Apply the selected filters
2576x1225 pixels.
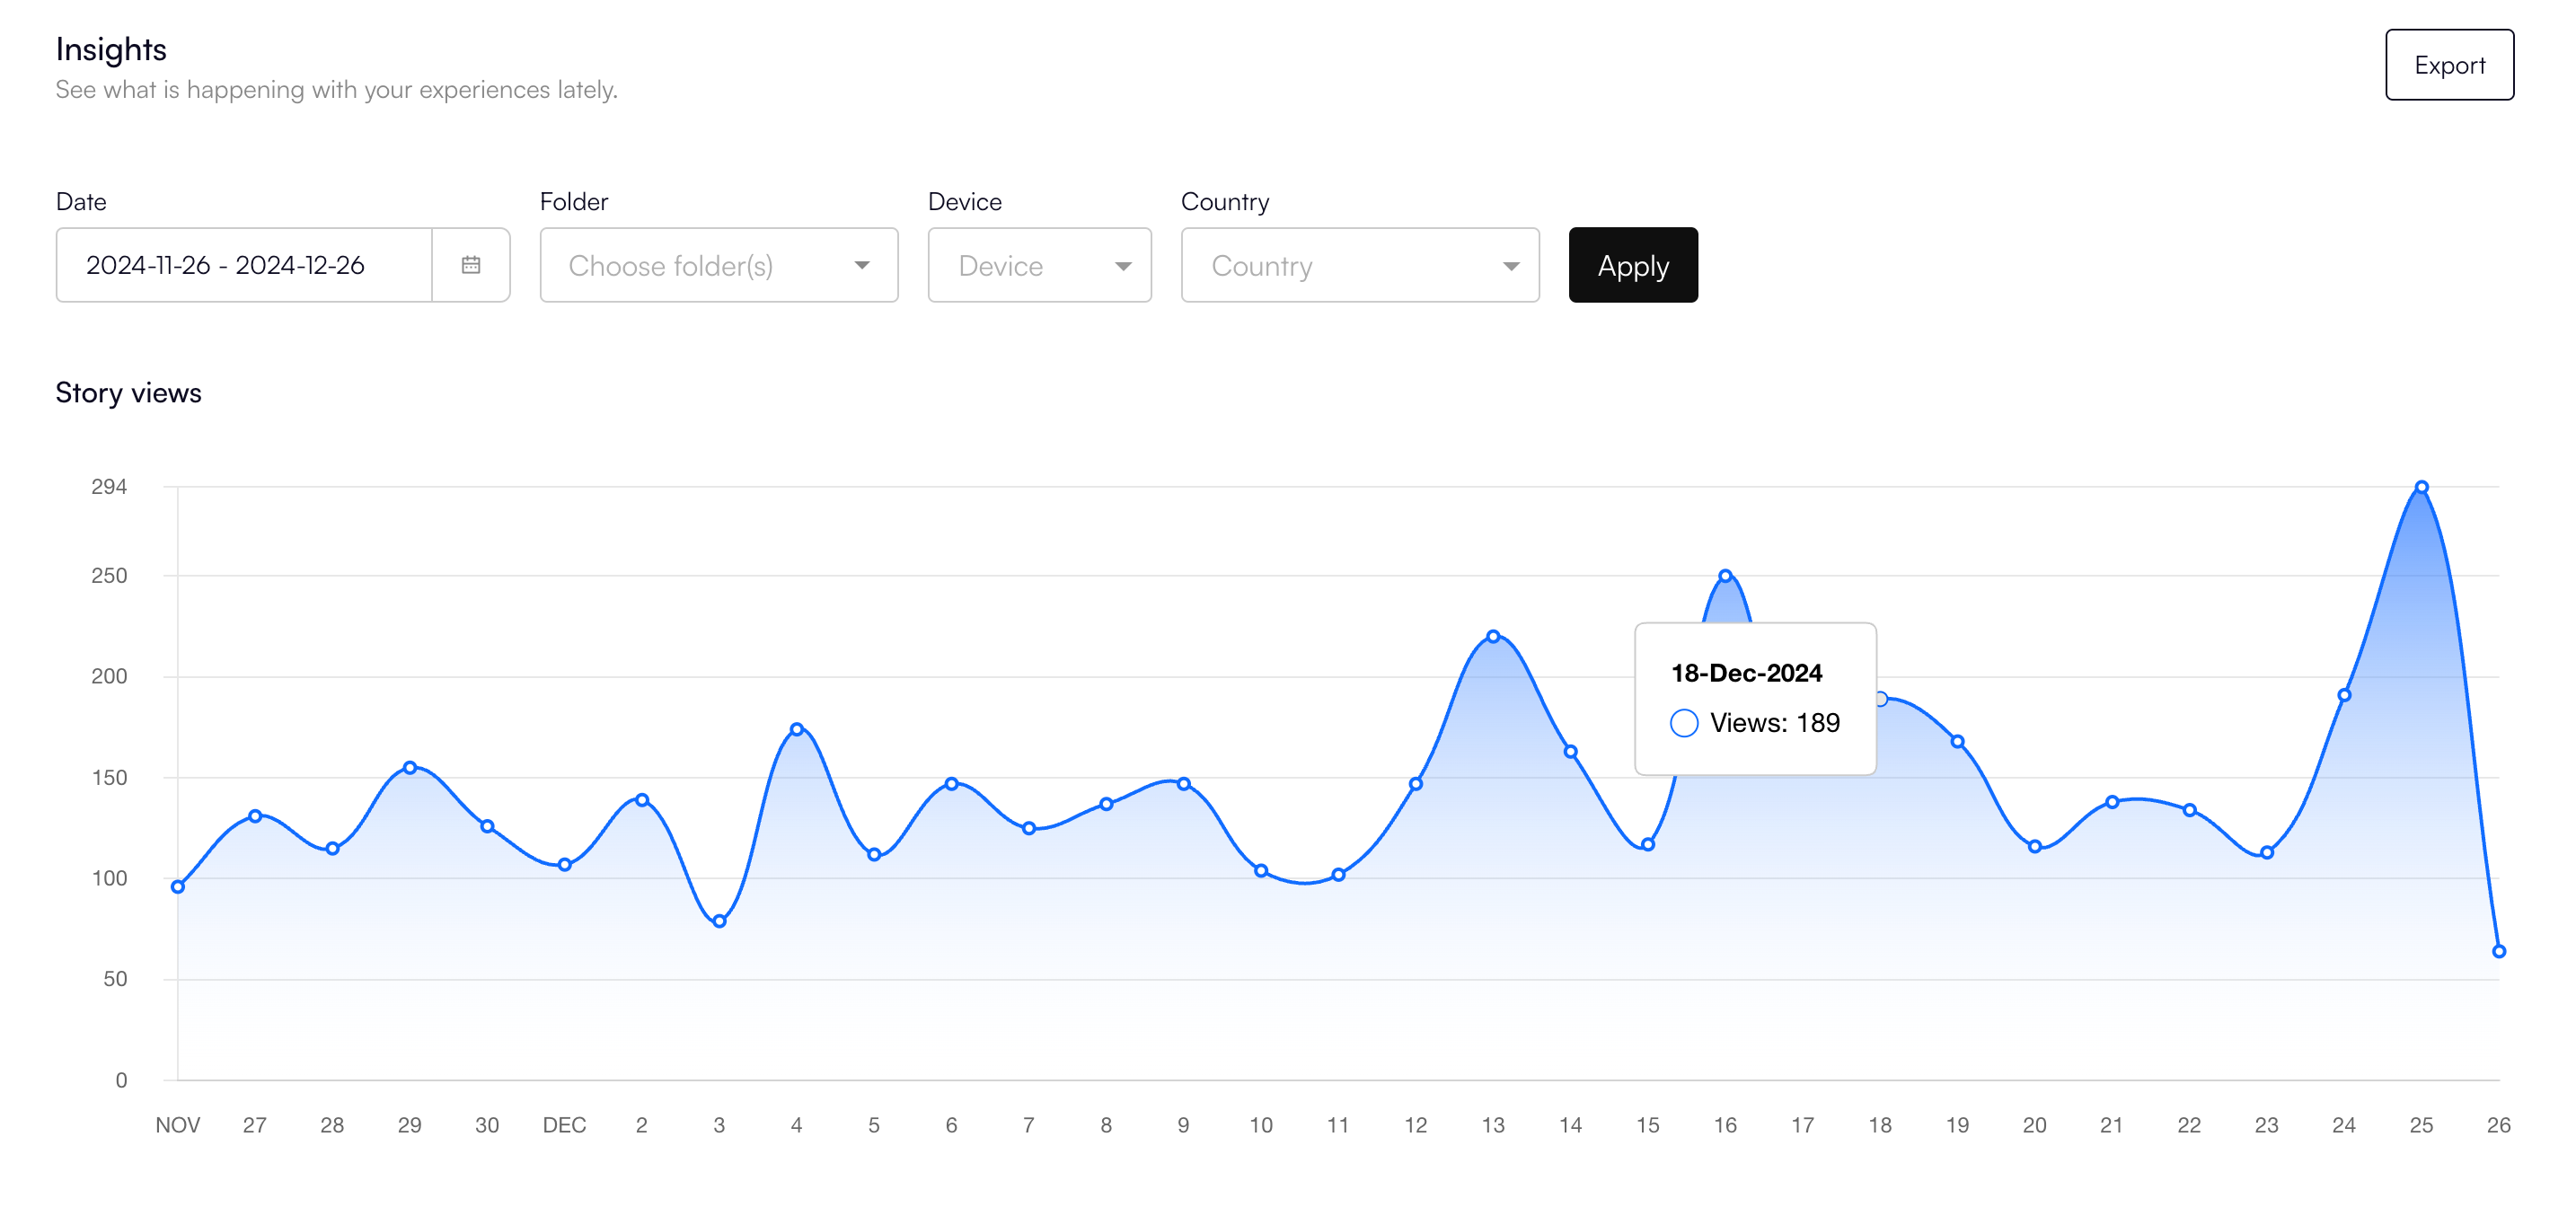(1633, 265)
